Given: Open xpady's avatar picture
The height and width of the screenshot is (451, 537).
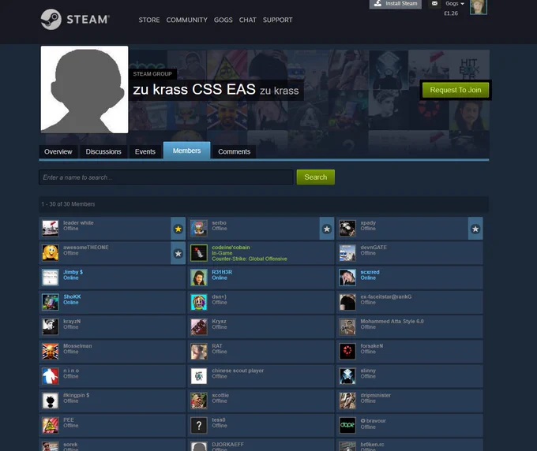Looking at the screenshot, I should pyautogui.click(x=347, y=229).
